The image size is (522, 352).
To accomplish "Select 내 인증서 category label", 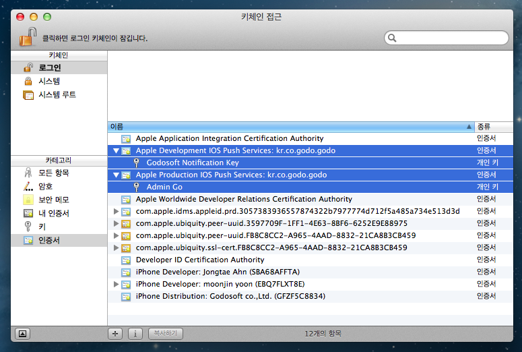I will point(54,213).
